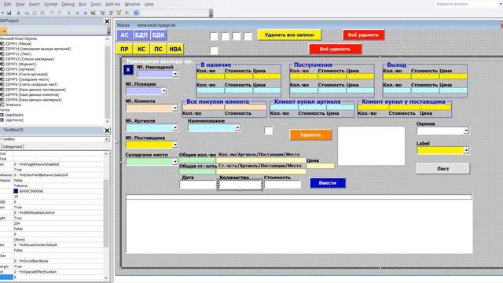Open the Toolbox from the toolbar icon

(x=127, y=13)
